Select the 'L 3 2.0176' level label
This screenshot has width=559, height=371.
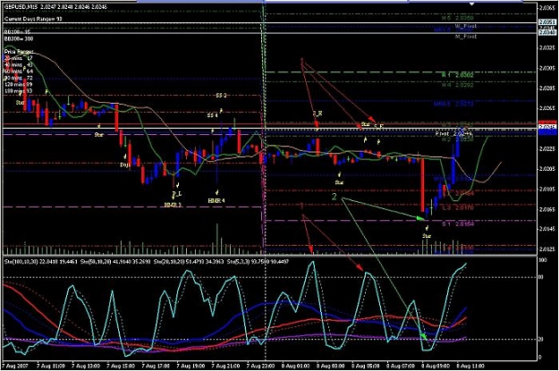click(458, 207)
